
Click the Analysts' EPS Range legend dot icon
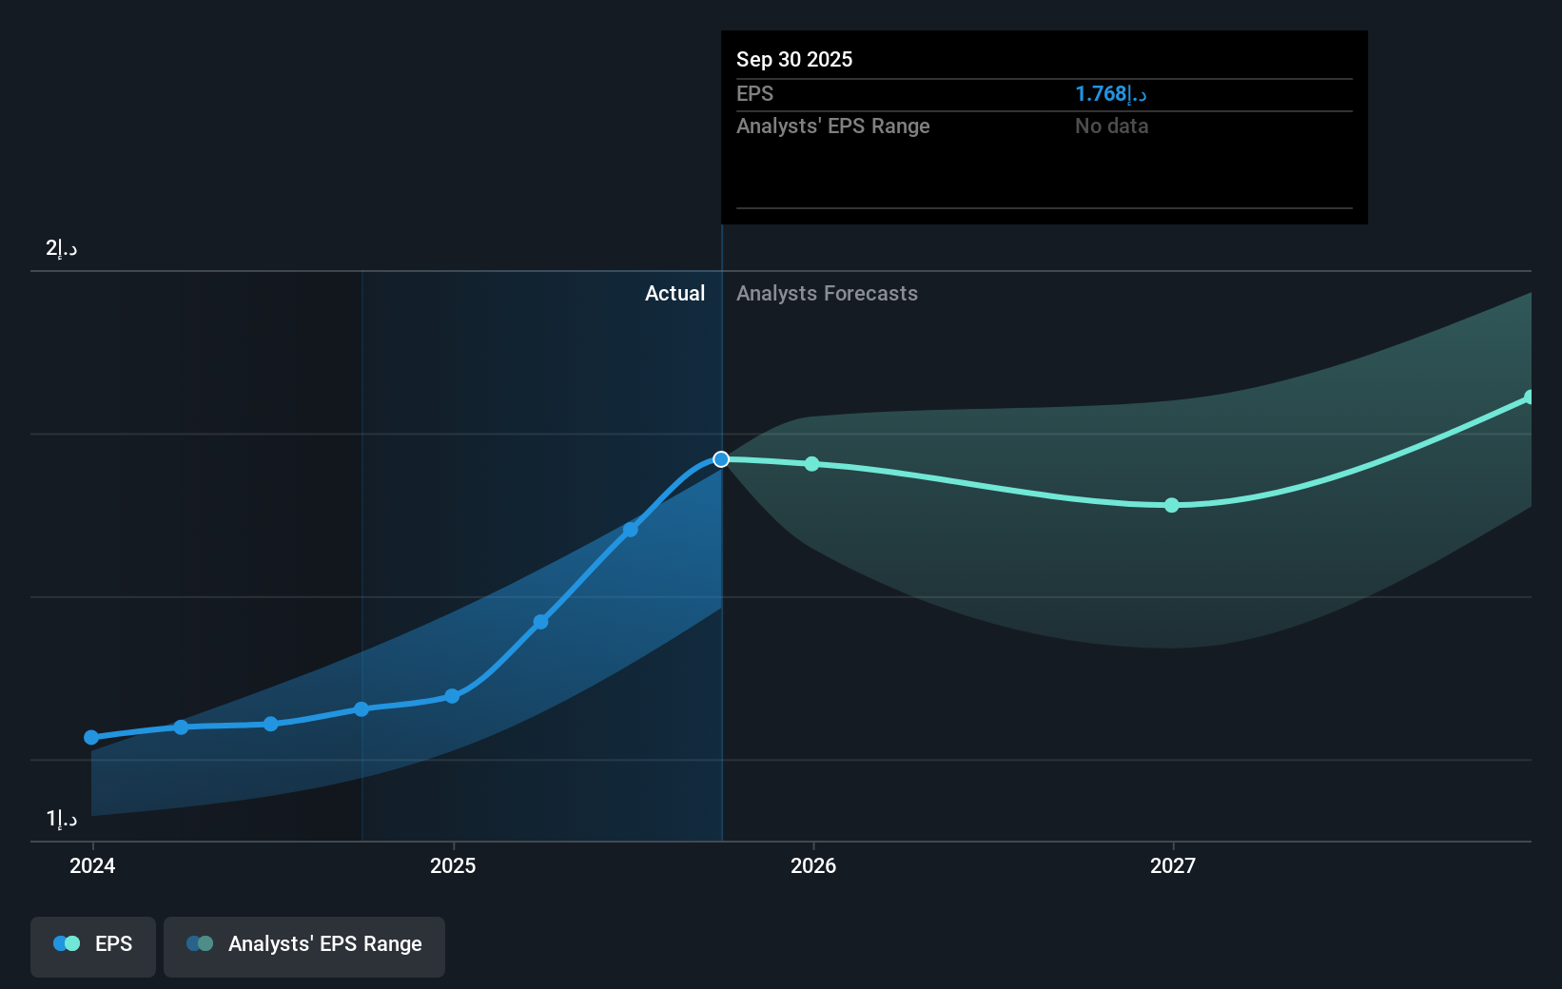coord(200,943)
